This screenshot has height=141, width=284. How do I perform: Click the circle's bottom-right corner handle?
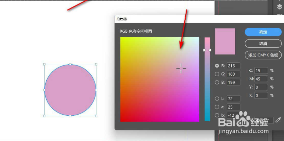pos(96,116)
